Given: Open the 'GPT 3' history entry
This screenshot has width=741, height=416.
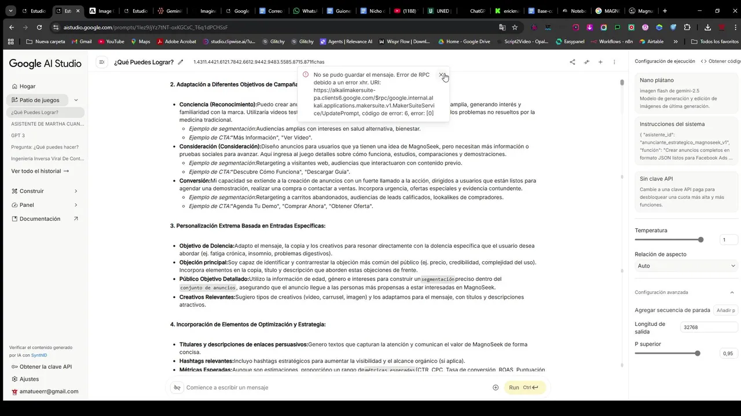Looking at the screenshot, I should point(18,135).
